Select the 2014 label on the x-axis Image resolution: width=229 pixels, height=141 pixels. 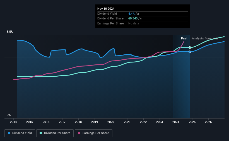point(13,122)
